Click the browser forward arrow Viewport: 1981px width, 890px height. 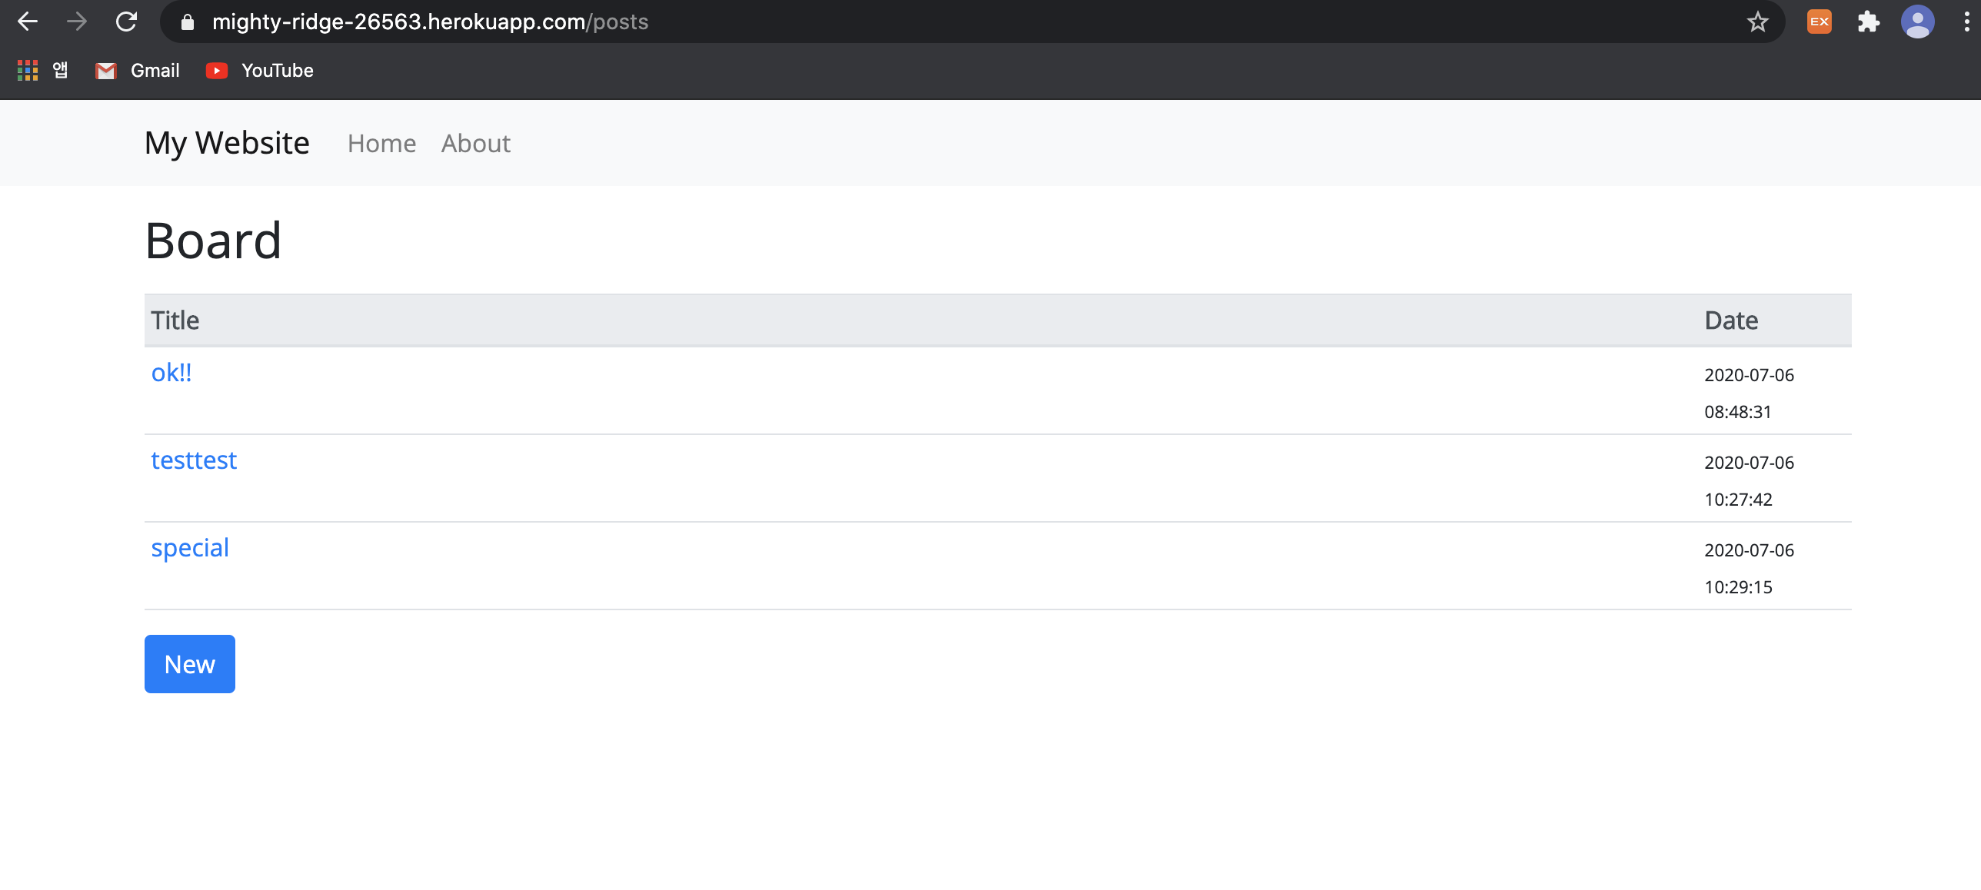(77, 22)
